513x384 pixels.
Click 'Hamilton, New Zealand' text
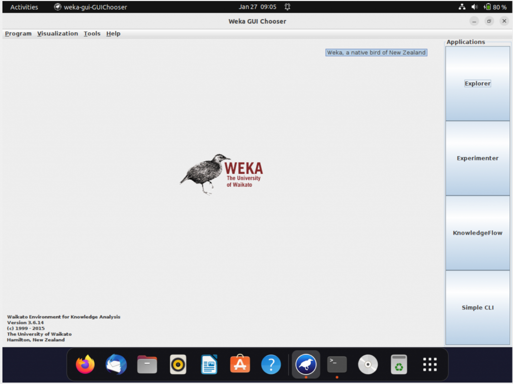point(36,340)
